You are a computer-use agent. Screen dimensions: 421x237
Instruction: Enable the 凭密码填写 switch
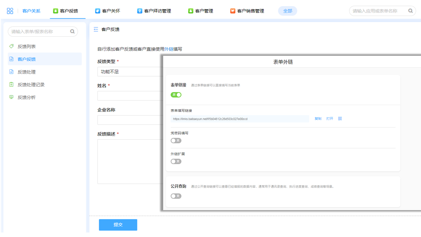tap(176, 140)
